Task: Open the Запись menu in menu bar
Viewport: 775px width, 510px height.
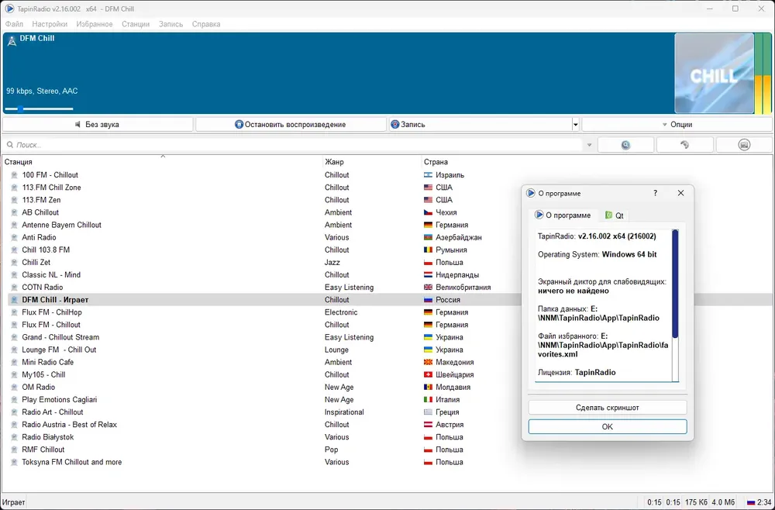Action: click(x=171, y=24)
